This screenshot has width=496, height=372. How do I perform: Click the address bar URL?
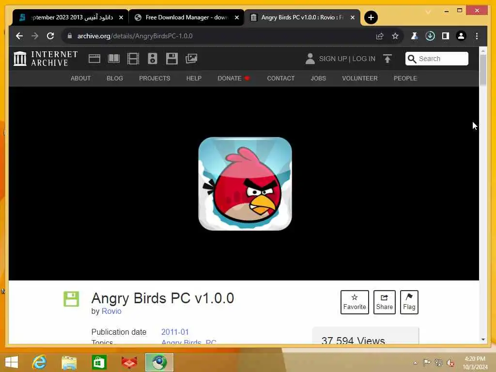coord(135,36)
